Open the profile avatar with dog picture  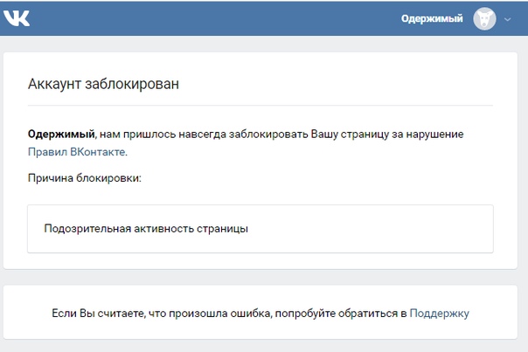tap(484, 19)
